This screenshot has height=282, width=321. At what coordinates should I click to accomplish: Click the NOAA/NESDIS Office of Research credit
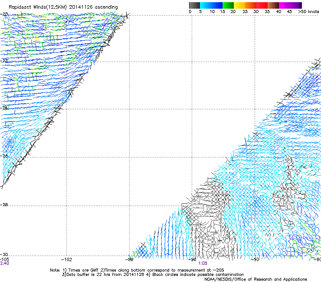pyautogui.click(x=255, y=279)
